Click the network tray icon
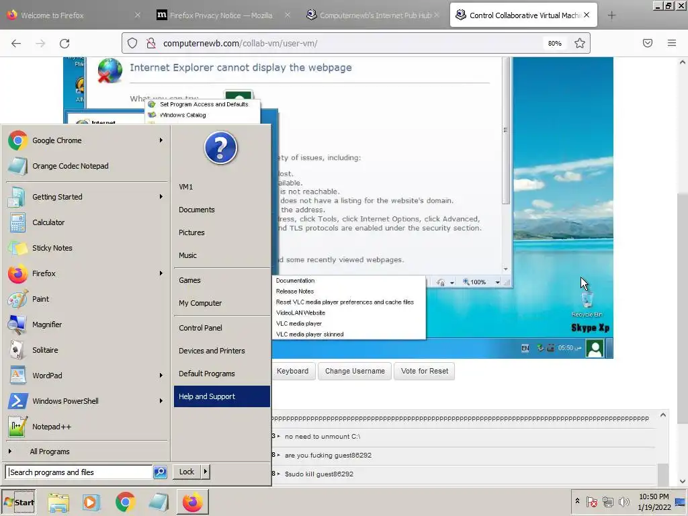 pos(607,501)
